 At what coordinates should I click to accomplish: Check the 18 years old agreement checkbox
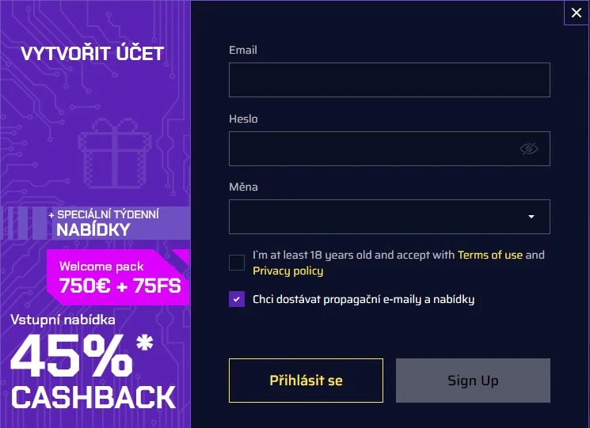point(237,263)
